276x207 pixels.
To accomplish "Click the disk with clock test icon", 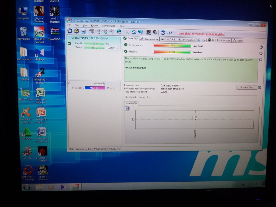I will tap(98, 32).
